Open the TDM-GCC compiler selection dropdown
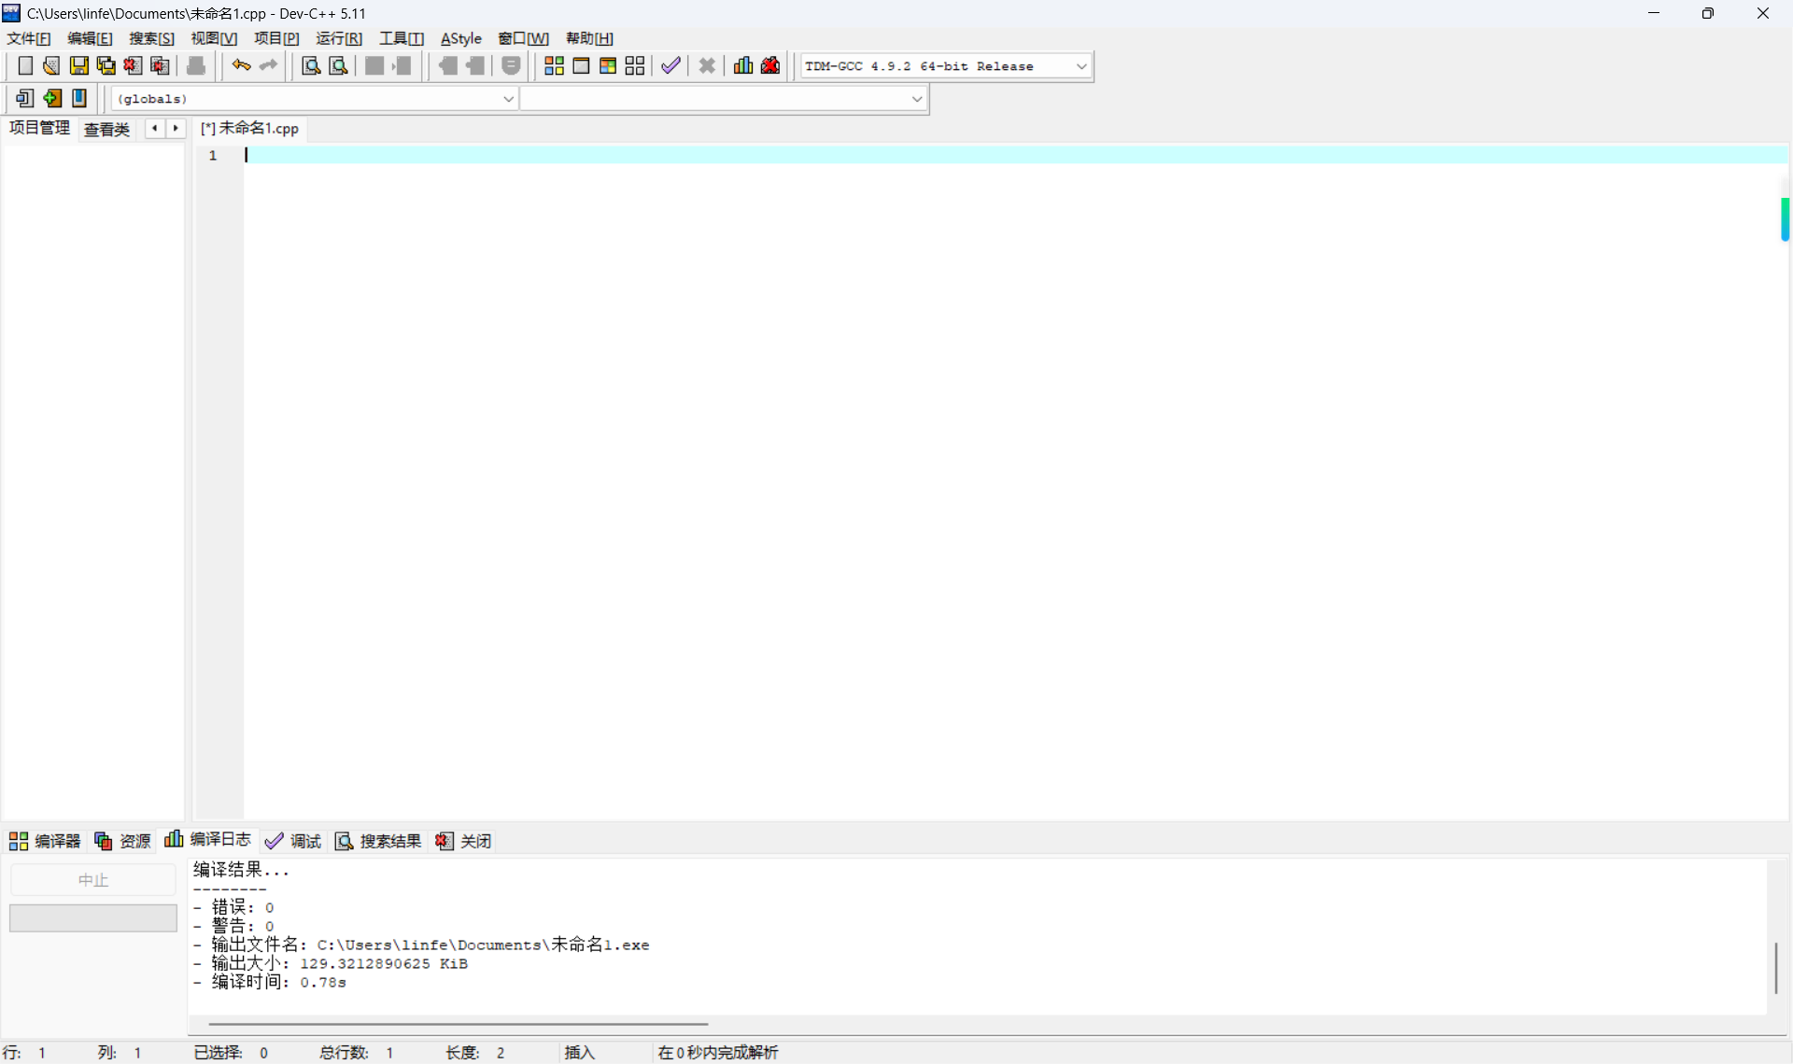1793x1064 pixels. click(1080, 66)
